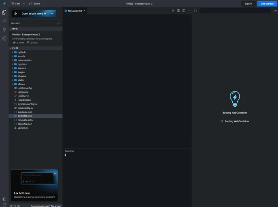Close the README.md tab
Screen dimensions: 278x207
click(84, 11)
